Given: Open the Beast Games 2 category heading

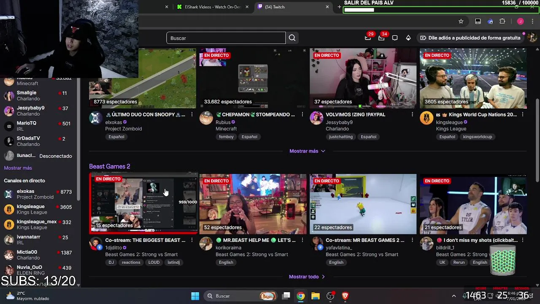Looking at the screenshot, I should pyautogui.click(x=110, y=166).
